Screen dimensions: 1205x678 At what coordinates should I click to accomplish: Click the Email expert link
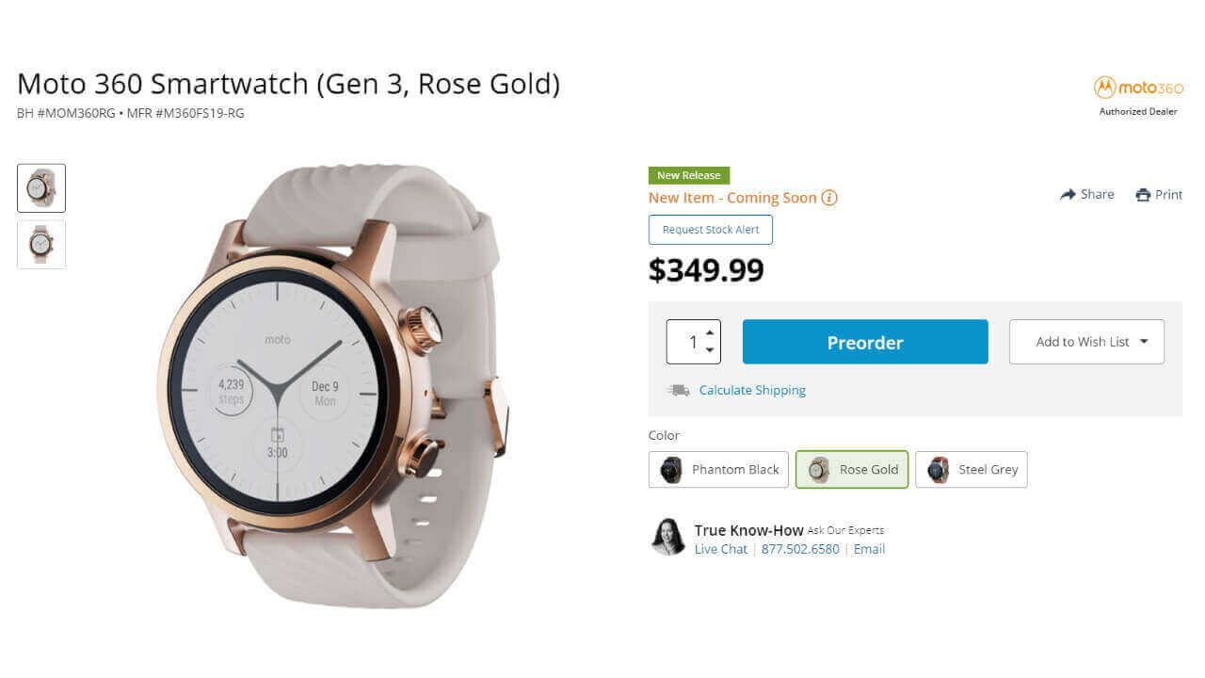tap(869, 549)
